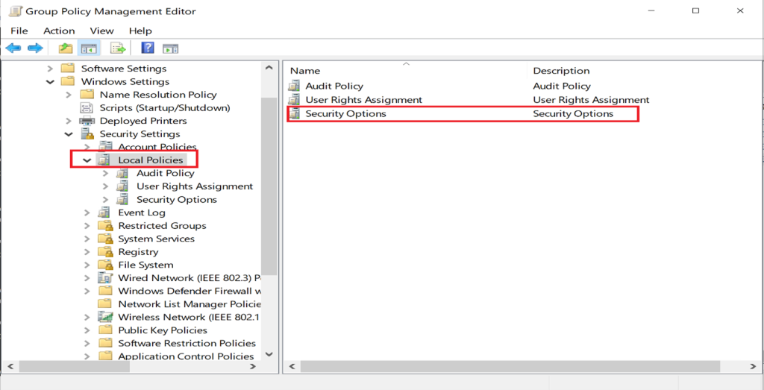Open the Action menu

click(x=59, y=31)
